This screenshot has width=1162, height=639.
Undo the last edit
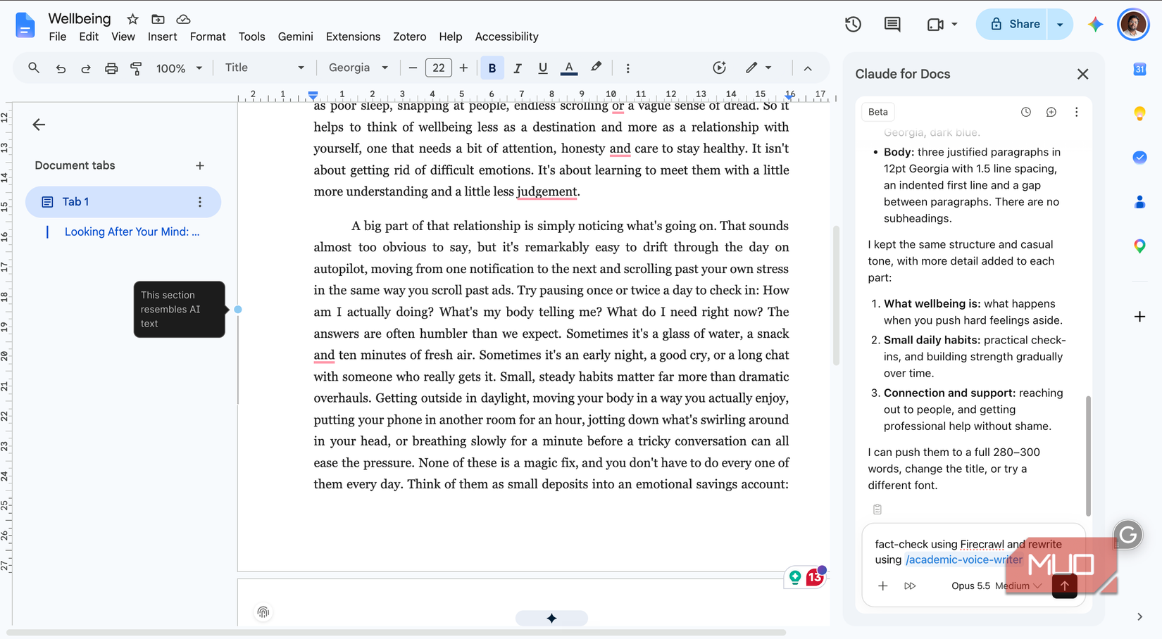click(61, 68)
